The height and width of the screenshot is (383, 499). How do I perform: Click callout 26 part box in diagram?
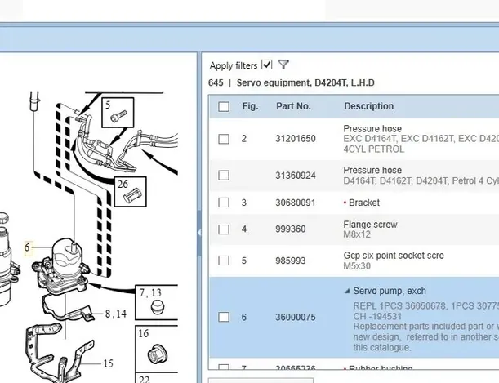[131, 192]
